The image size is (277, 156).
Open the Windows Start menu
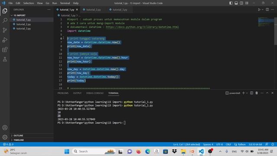coord(67,151)
